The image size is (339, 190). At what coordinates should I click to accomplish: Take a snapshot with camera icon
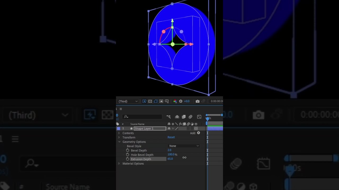[198, 101]
